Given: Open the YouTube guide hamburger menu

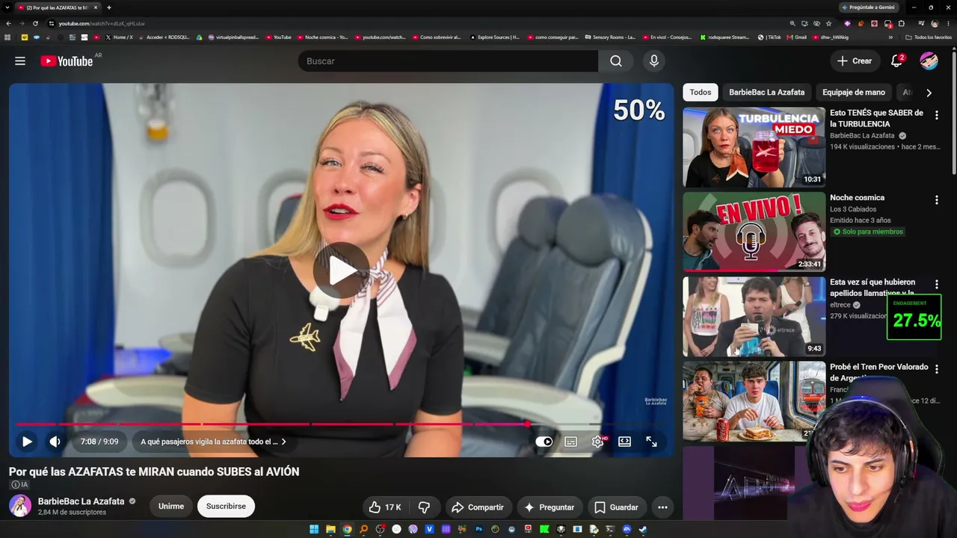Looking at the screenshot, I should coord(20,61).
